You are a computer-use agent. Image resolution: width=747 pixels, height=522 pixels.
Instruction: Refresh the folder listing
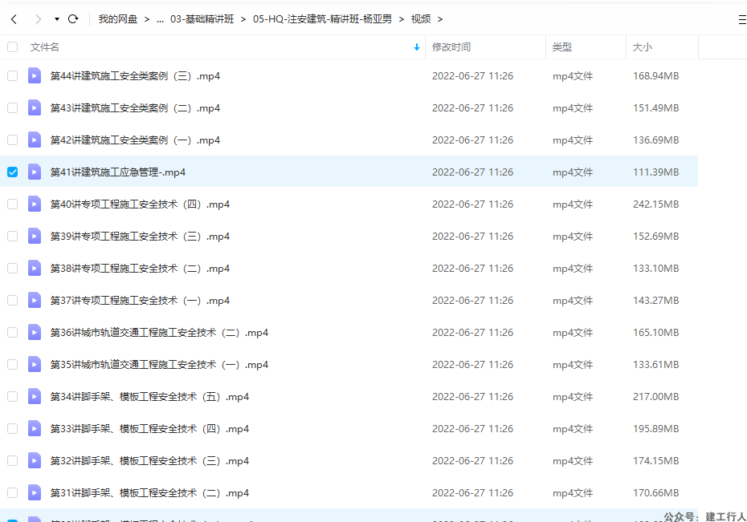pyautogui.click(x=73, y=19)
